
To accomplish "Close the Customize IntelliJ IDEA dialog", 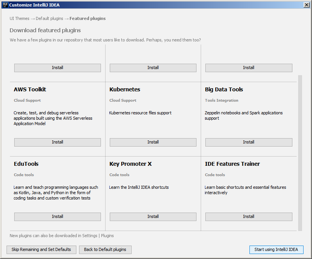I will pos(306,5).
